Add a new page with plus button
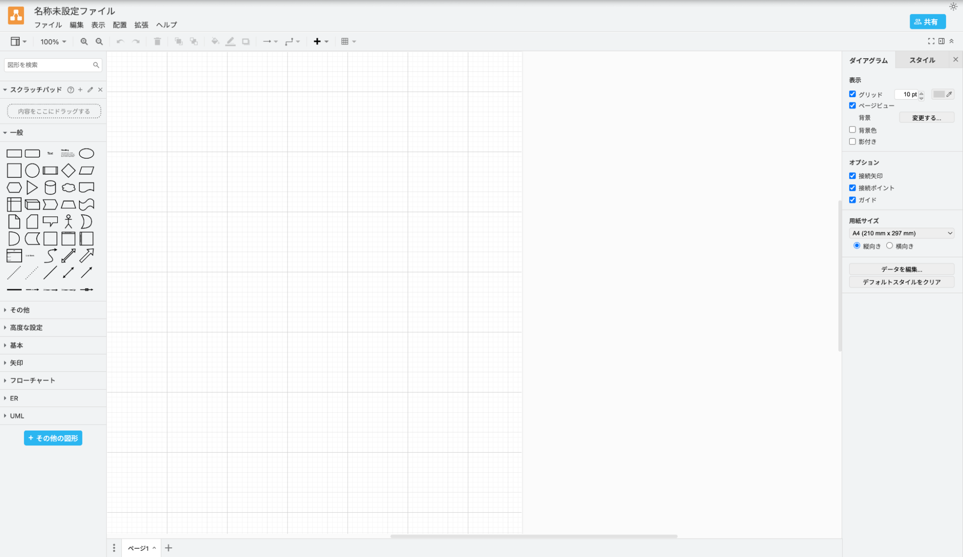Screen dimensions: 963x557 click(x=169, y=548)
